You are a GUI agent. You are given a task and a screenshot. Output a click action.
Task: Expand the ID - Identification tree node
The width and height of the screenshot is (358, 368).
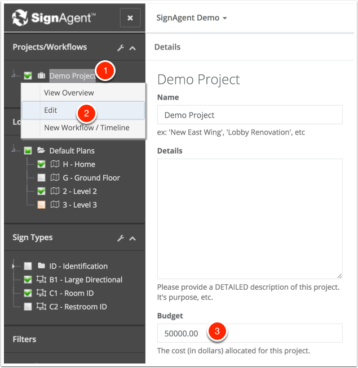tap(14, 266)
